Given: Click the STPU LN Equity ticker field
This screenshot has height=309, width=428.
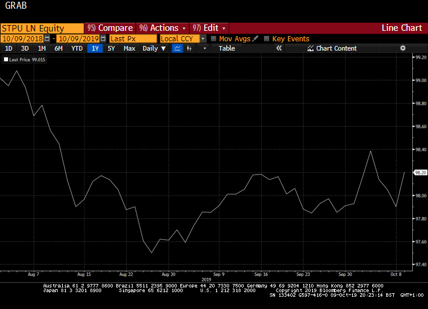Looking at the screenshot, I should tap(42, 28).
